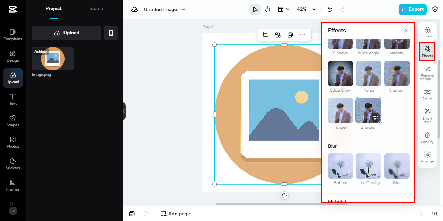443x221 pixels.
Task: Open the Effects panel tool
Action: pos(427,51)
